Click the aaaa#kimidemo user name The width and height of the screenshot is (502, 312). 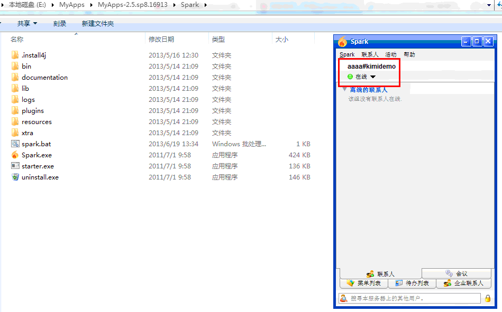[371, 67]
